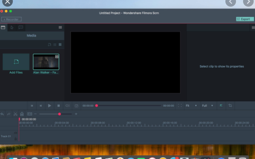Click the preview playback progress slider handle
Screen dimensions: 255x159
97,106
